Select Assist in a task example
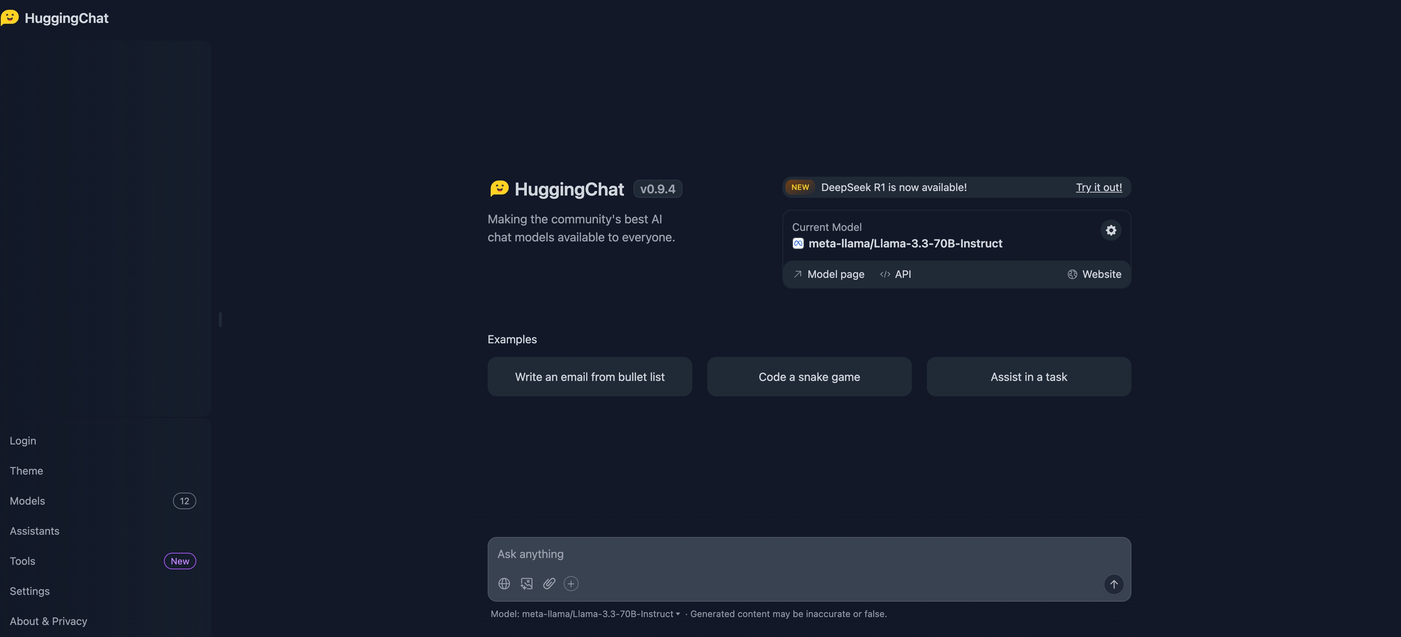This screenshot has height=637, width=1401. (x=1028, y=376)
